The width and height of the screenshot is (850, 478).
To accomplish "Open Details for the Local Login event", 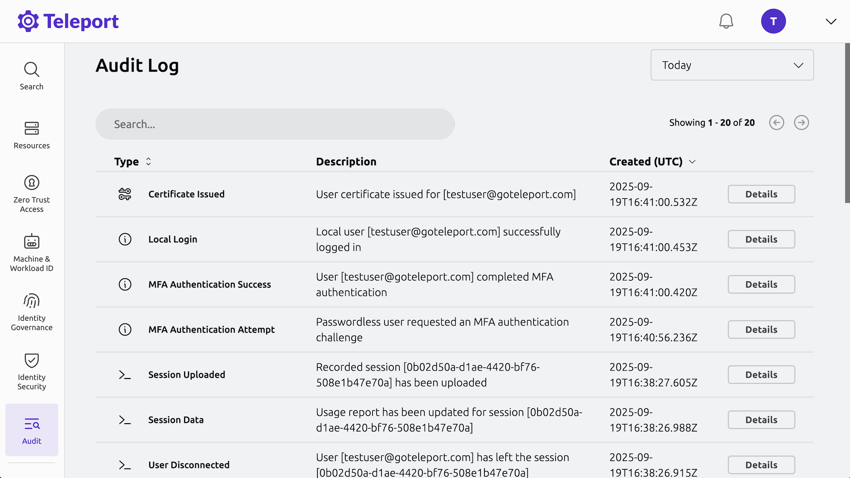I will pos(761,239).
